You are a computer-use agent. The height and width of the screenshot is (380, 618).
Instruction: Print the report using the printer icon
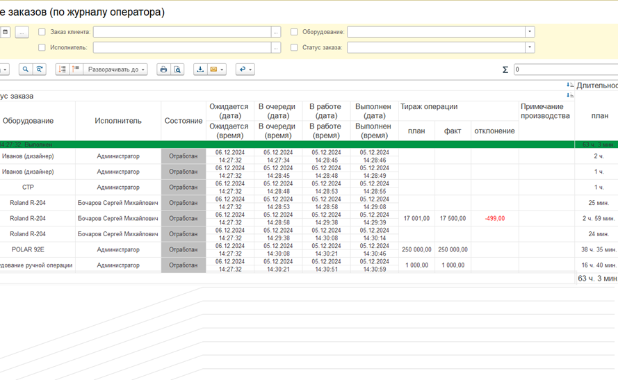click(163, 69)
